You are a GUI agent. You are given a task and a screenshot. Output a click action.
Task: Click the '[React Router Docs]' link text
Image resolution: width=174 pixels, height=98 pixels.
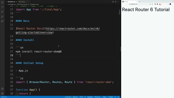[30, 29]
